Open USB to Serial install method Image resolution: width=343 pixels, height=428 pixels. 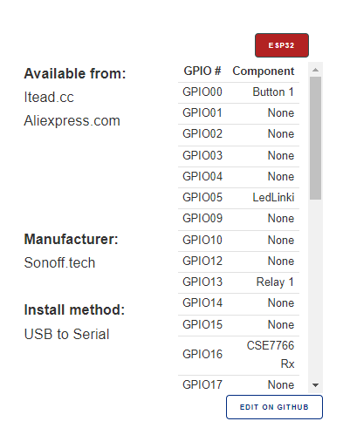coord(66,334)
